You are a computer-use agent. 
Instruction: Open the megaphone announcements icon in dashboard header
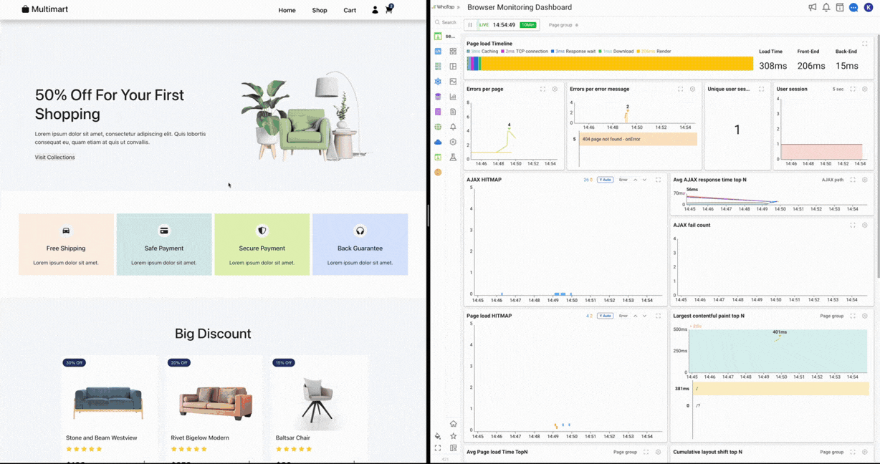[x=813, y=7]
